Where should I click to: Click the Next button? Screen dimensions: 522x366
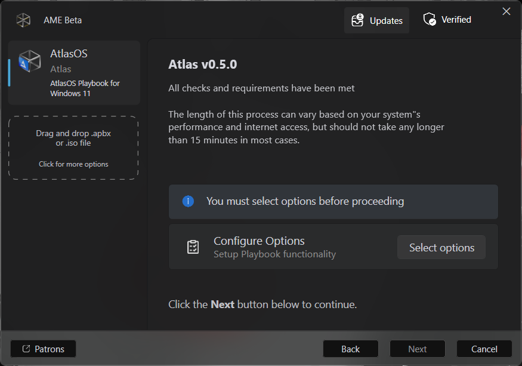point(418,349)
